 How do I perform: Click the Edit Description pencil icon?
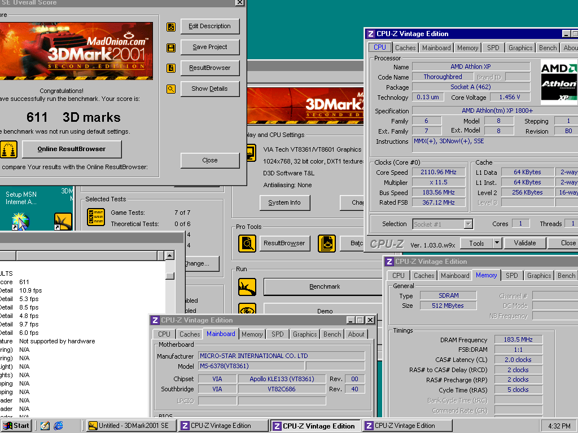click(x=171, y=26)
